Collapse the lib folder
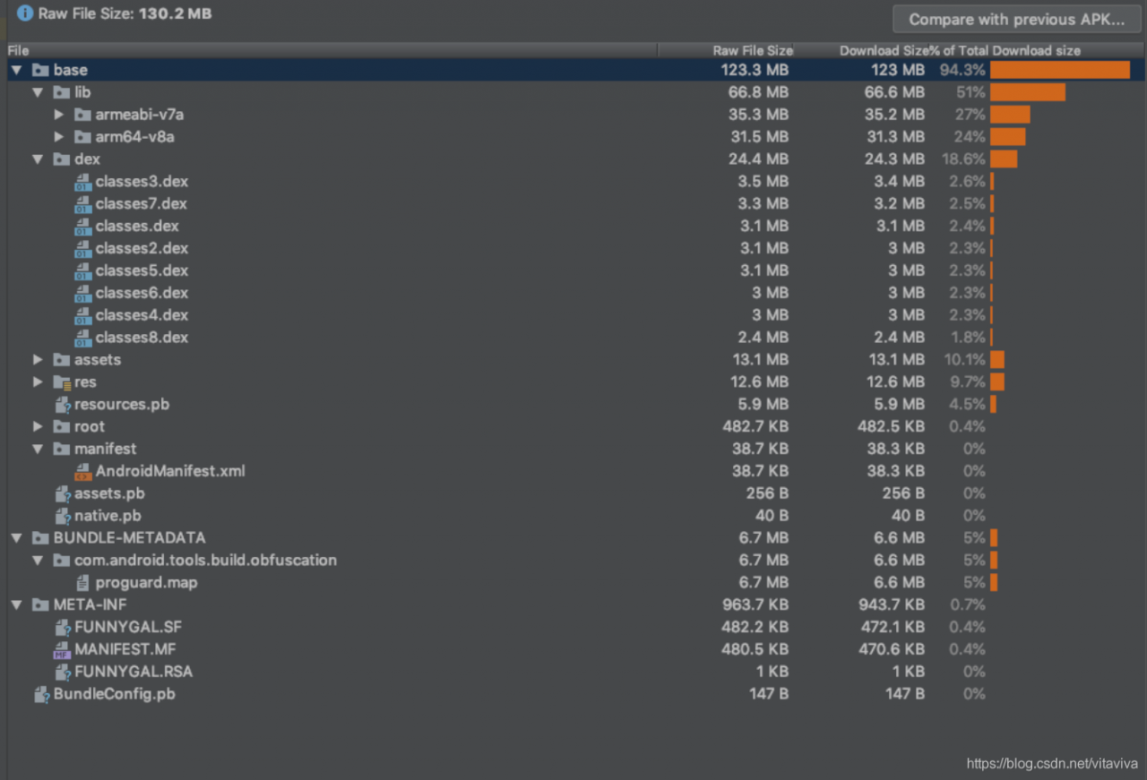Viewport: 1147px width, 780px height. [38, 92]
